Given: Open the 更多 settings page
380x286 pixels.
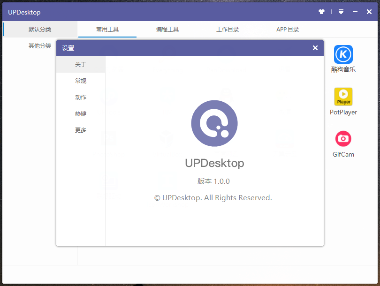Looking at the screenshot, I should 81,130.
